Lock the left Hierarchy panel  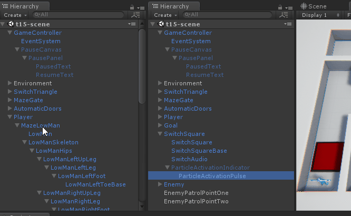(x=132, y=7)
